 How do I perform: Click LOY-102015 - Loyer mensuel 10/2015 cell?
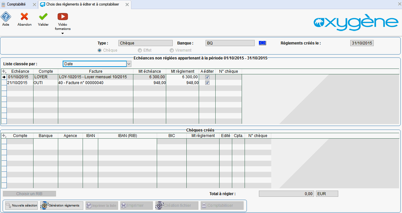96,77
